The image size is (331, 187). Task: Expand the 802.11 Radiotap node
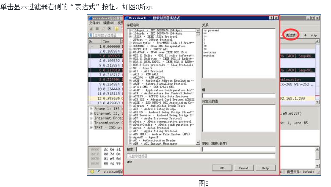pos(130,58)
